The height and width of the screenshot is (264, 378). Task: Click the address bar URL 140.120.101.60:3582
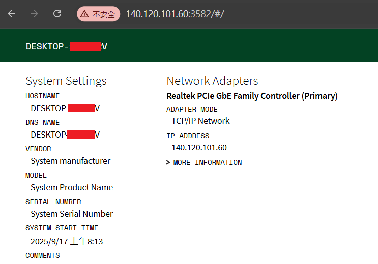(x=175, y=14)
